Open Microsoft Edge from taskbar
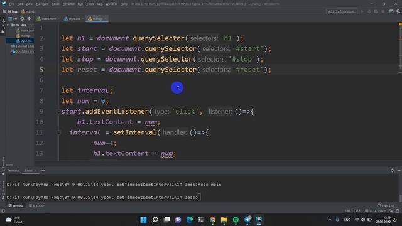Screen dimensions: 402x226 coord(190,220)
